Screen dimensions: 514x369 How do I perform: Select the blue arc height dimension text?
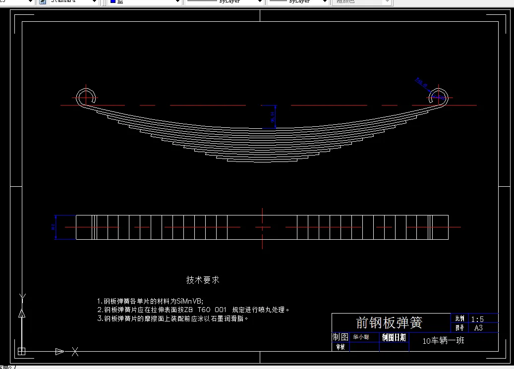point(273,117)
